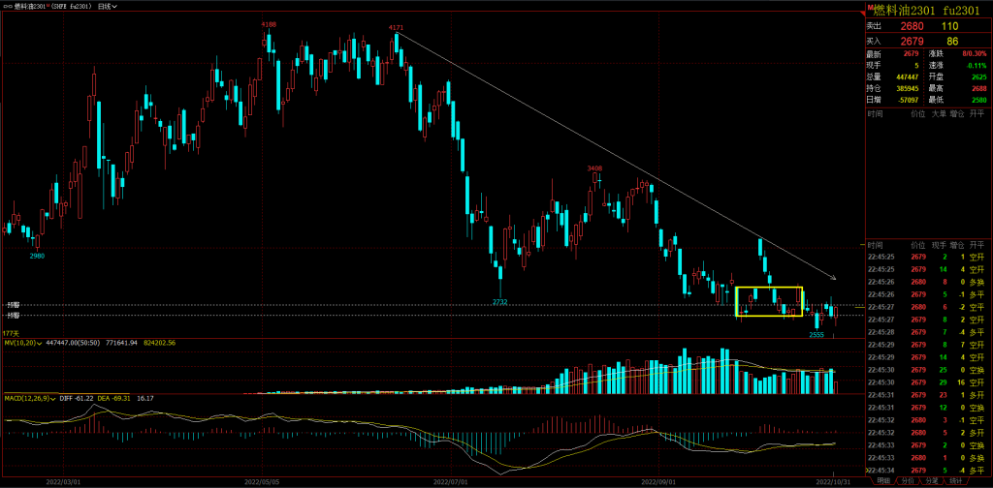Click the 4171 high price marker
The height and width of the screenshot is (488, 993).
396,28
